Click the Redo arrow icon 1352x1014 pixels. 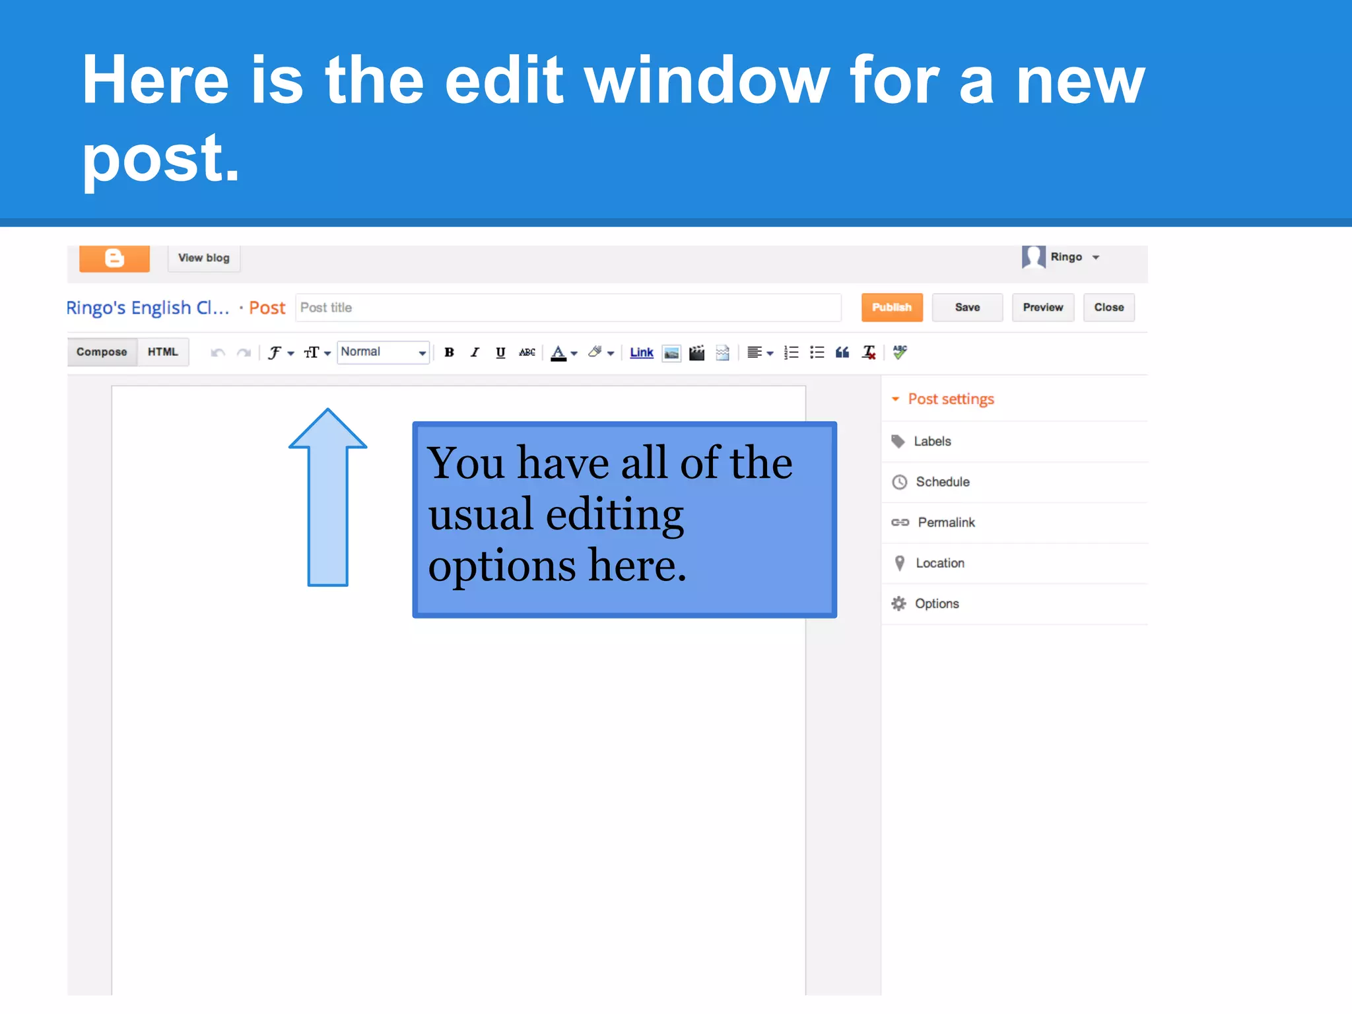pos(244,353)
